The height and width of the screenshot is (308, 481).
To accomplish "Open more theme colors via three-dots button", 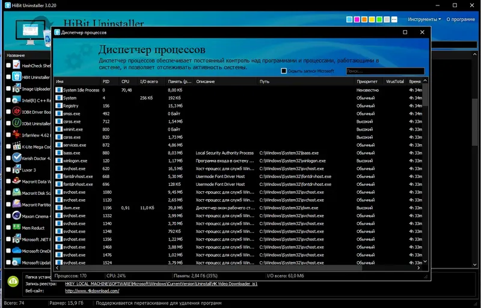I will click(394, 19).
